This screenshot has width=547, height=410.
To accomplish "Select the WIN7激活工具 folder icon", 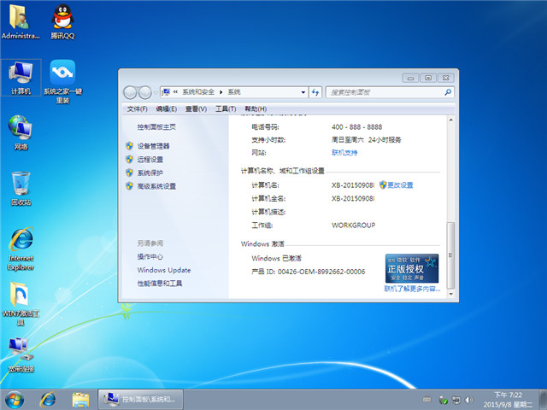I will coord(21,304).
